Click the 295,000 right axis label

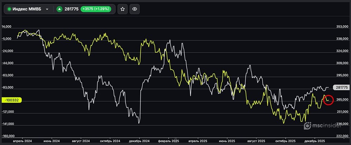[342, 75]
